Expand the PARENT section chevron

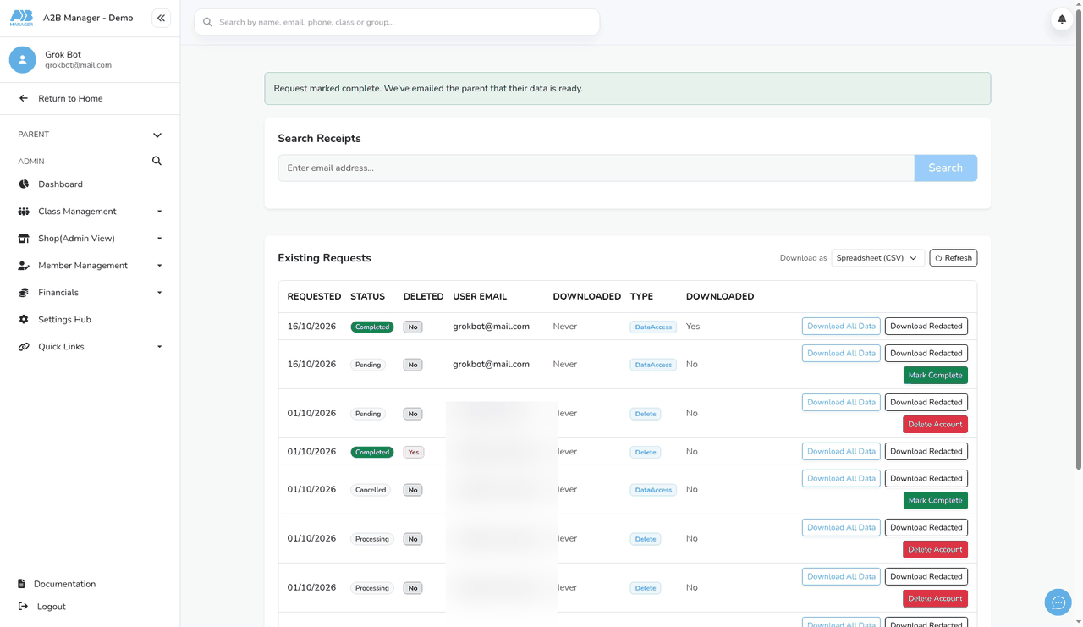[157, 135]
